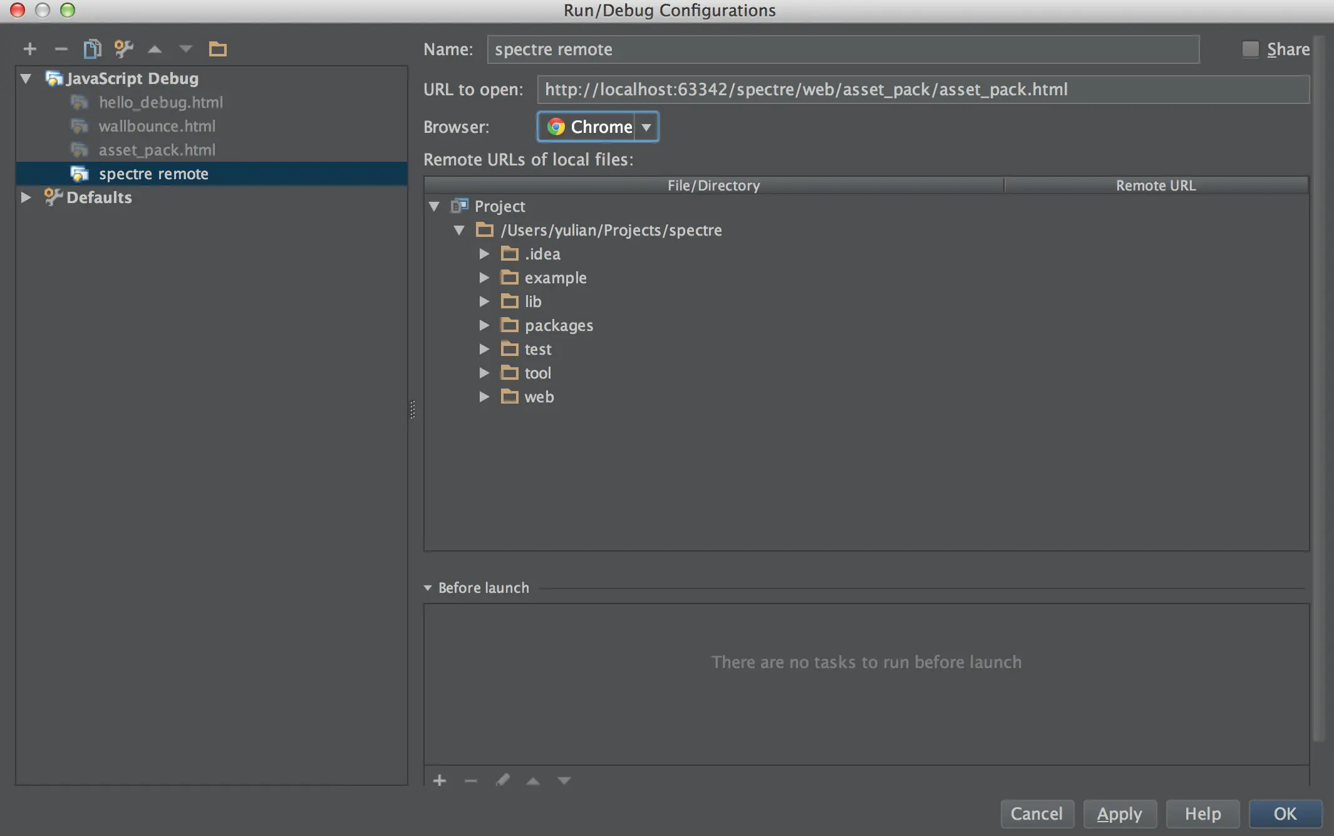
Task: Select the web folder in the tree
Action: (539, 397)
